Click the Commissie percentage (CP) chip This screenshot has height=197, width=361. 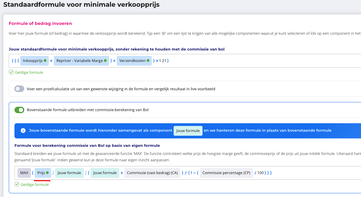point(226,173)
